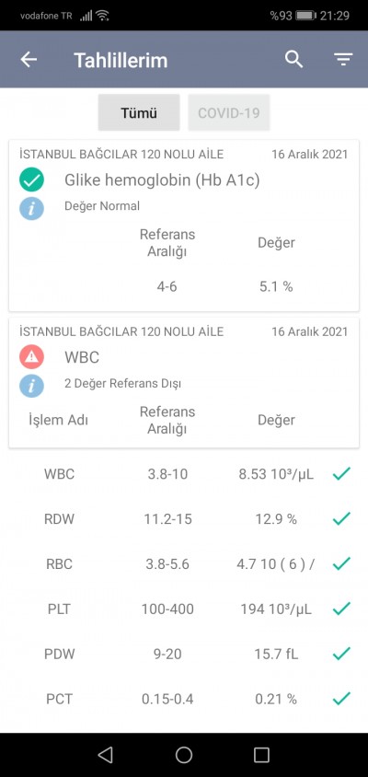Tap green check icon beside Glike hemoglobin
The image size is (368, 777).
(31, 180)
